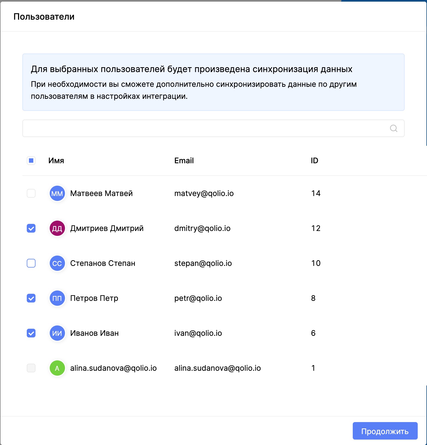This screenshot has height=445, width=427.
Task: Click the Email column header
Action: (x=184, y=161)
